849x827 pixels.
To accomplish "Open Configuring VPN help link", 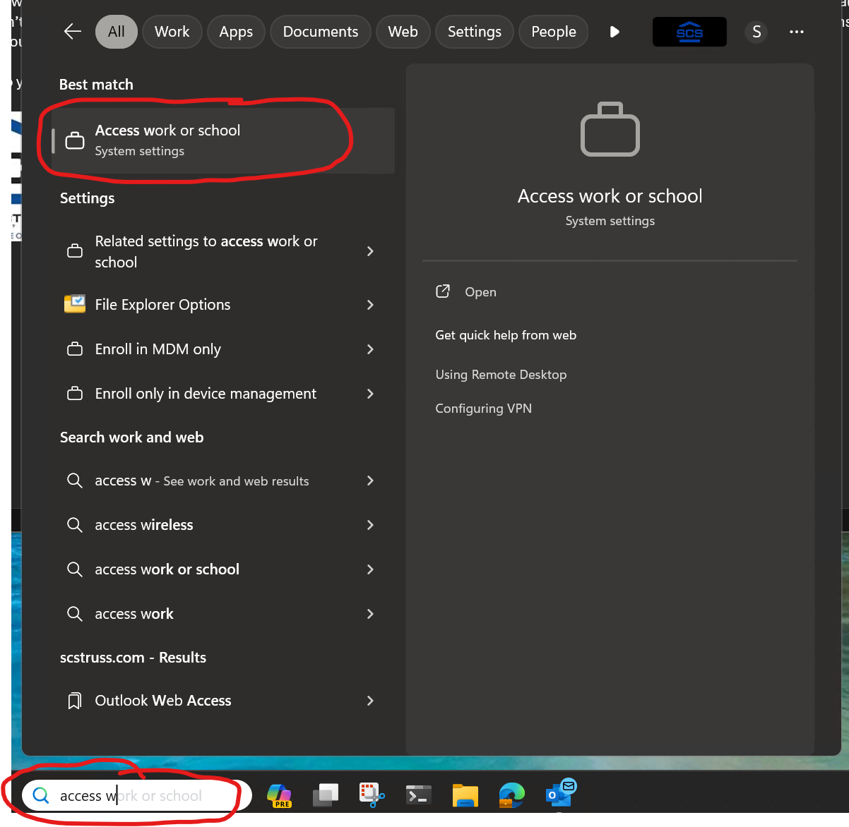I will [483, 409].
